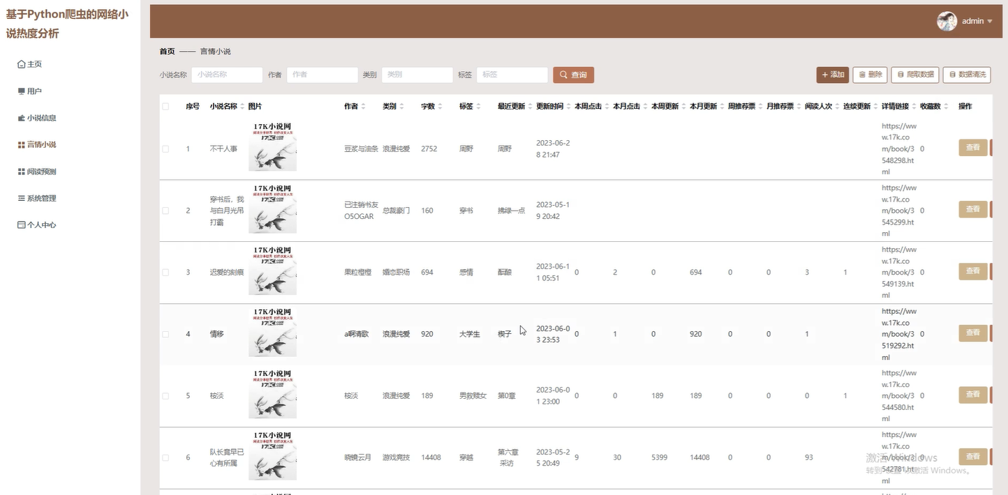Click the 数据清洗 data cleaning button
1008x495 pixels.
click(x=967, y=75)
